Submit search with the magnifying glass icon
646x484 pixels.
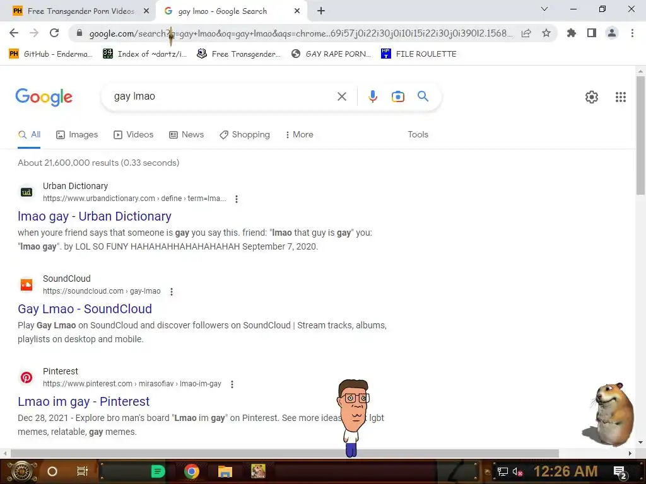[x=423, y=96]
